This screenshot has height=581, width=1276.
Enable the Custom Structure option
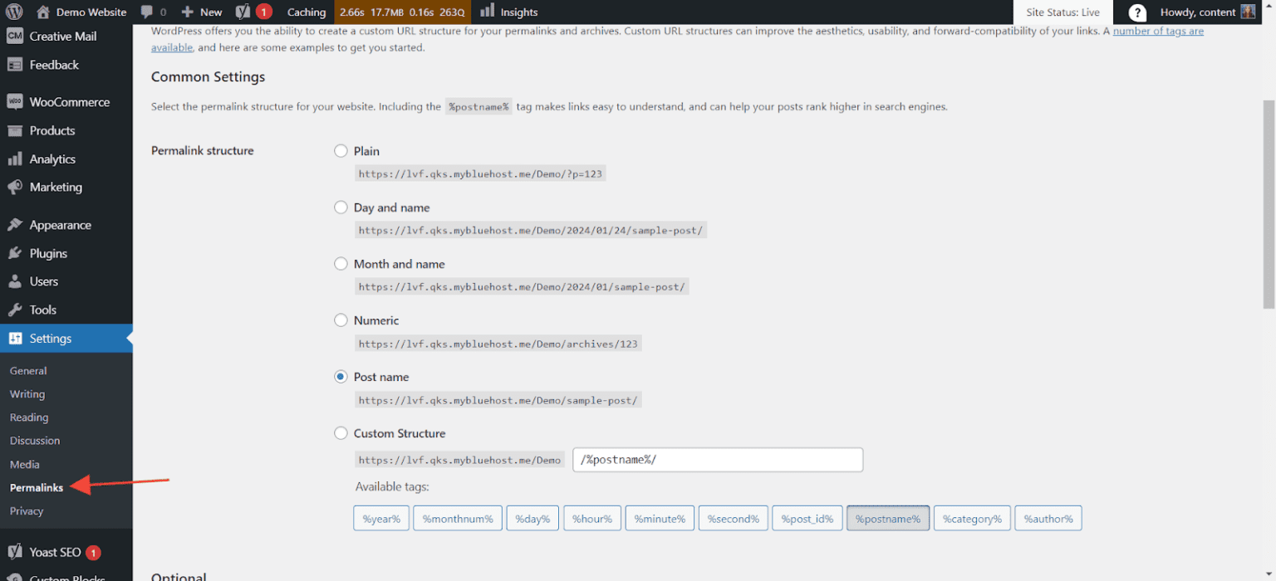click(341, 432)
